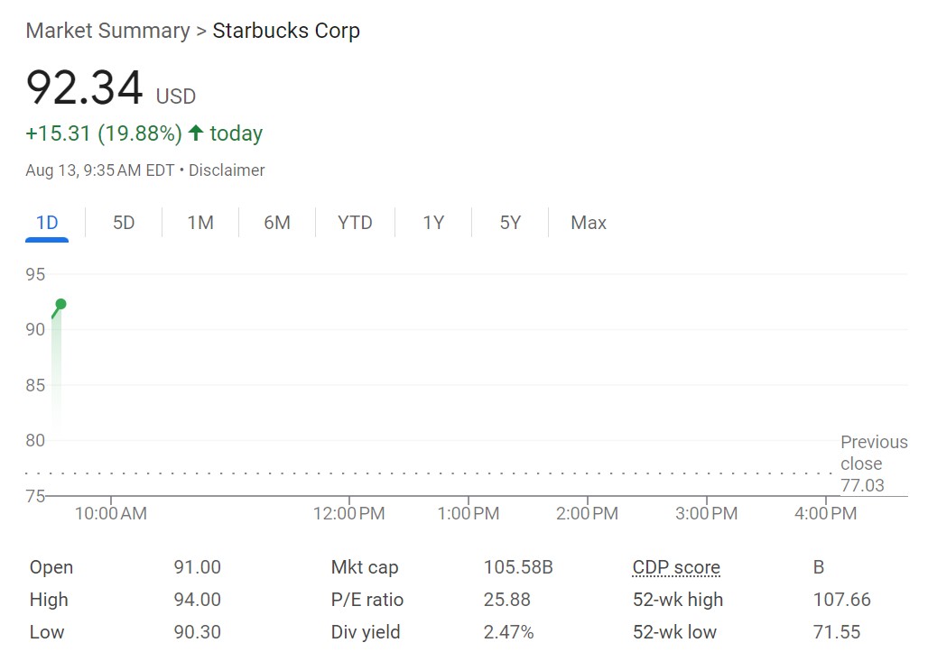Click the green price point dot on chart
The image size is (928, 652).
pyautogui.click(x=60, y=304)
